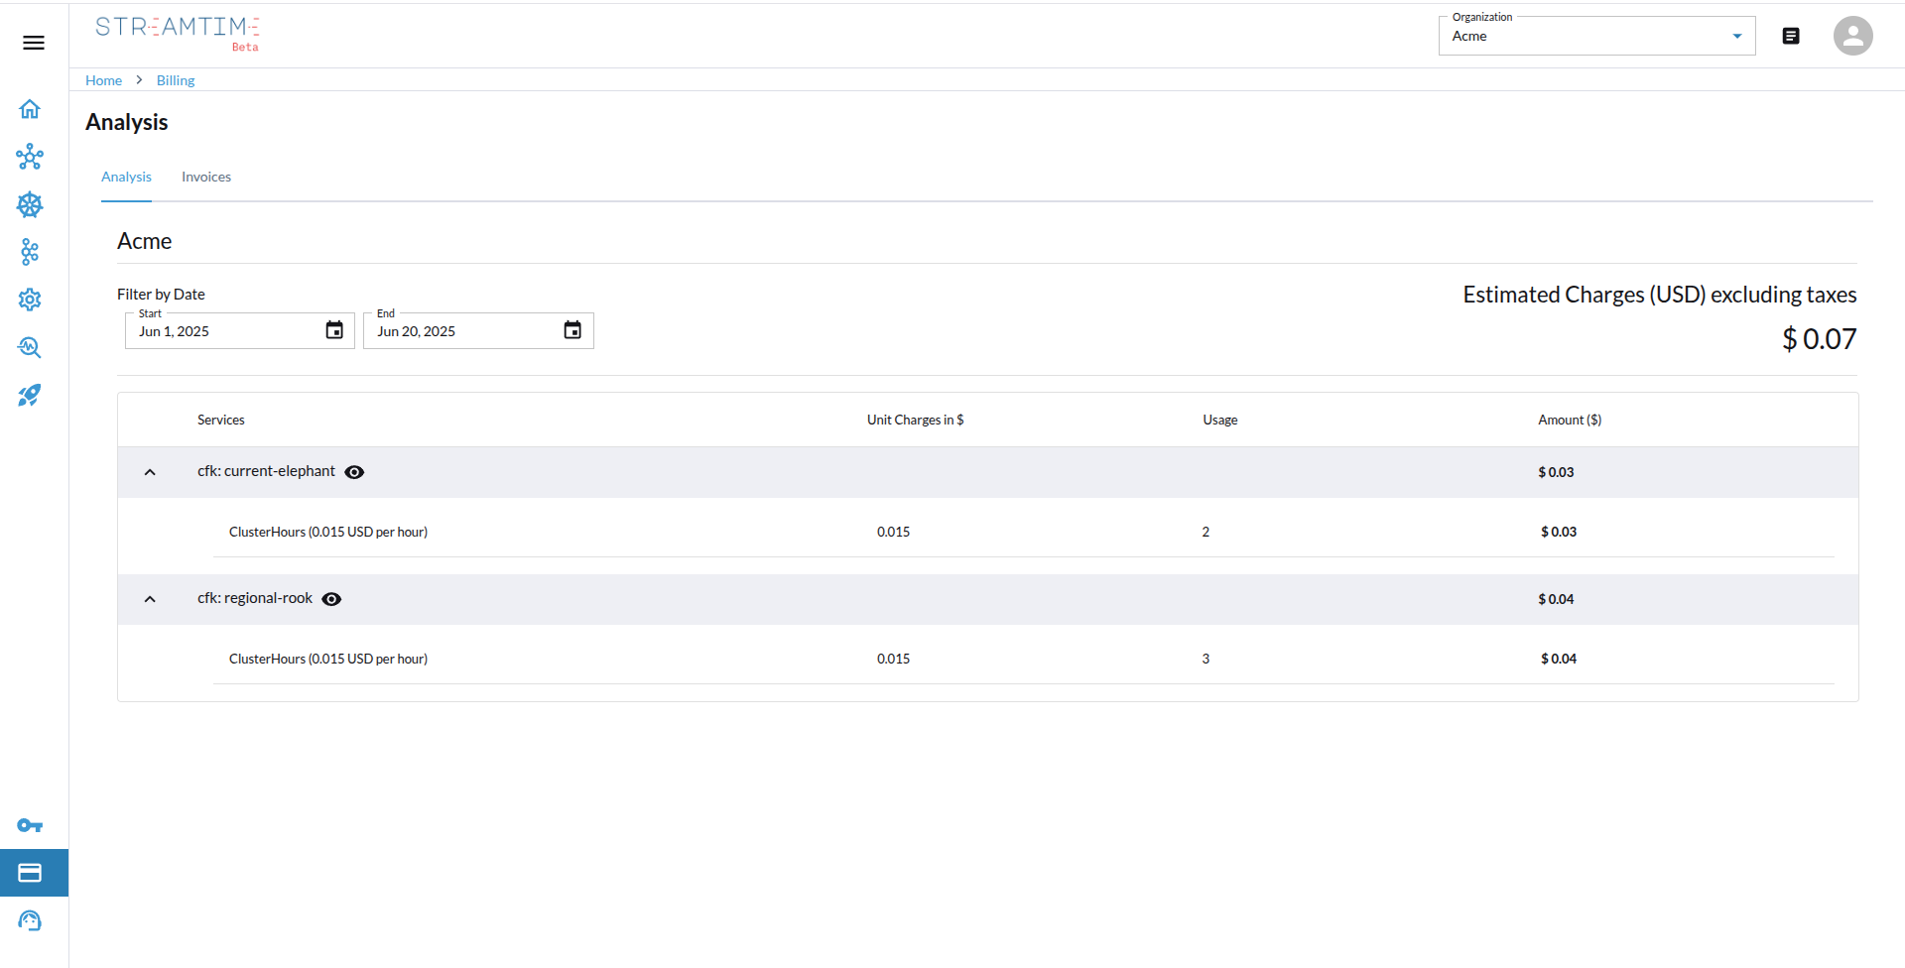The width and height of the screenshot is (1905, 968).
Task: Click $ 0.04 amount in regional-rook header row
Action: tap(1556, 599)
